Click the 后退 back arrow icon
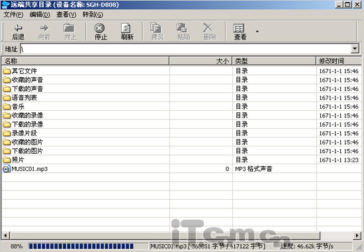This screenshot has width=364, height=252. [18, 28]
